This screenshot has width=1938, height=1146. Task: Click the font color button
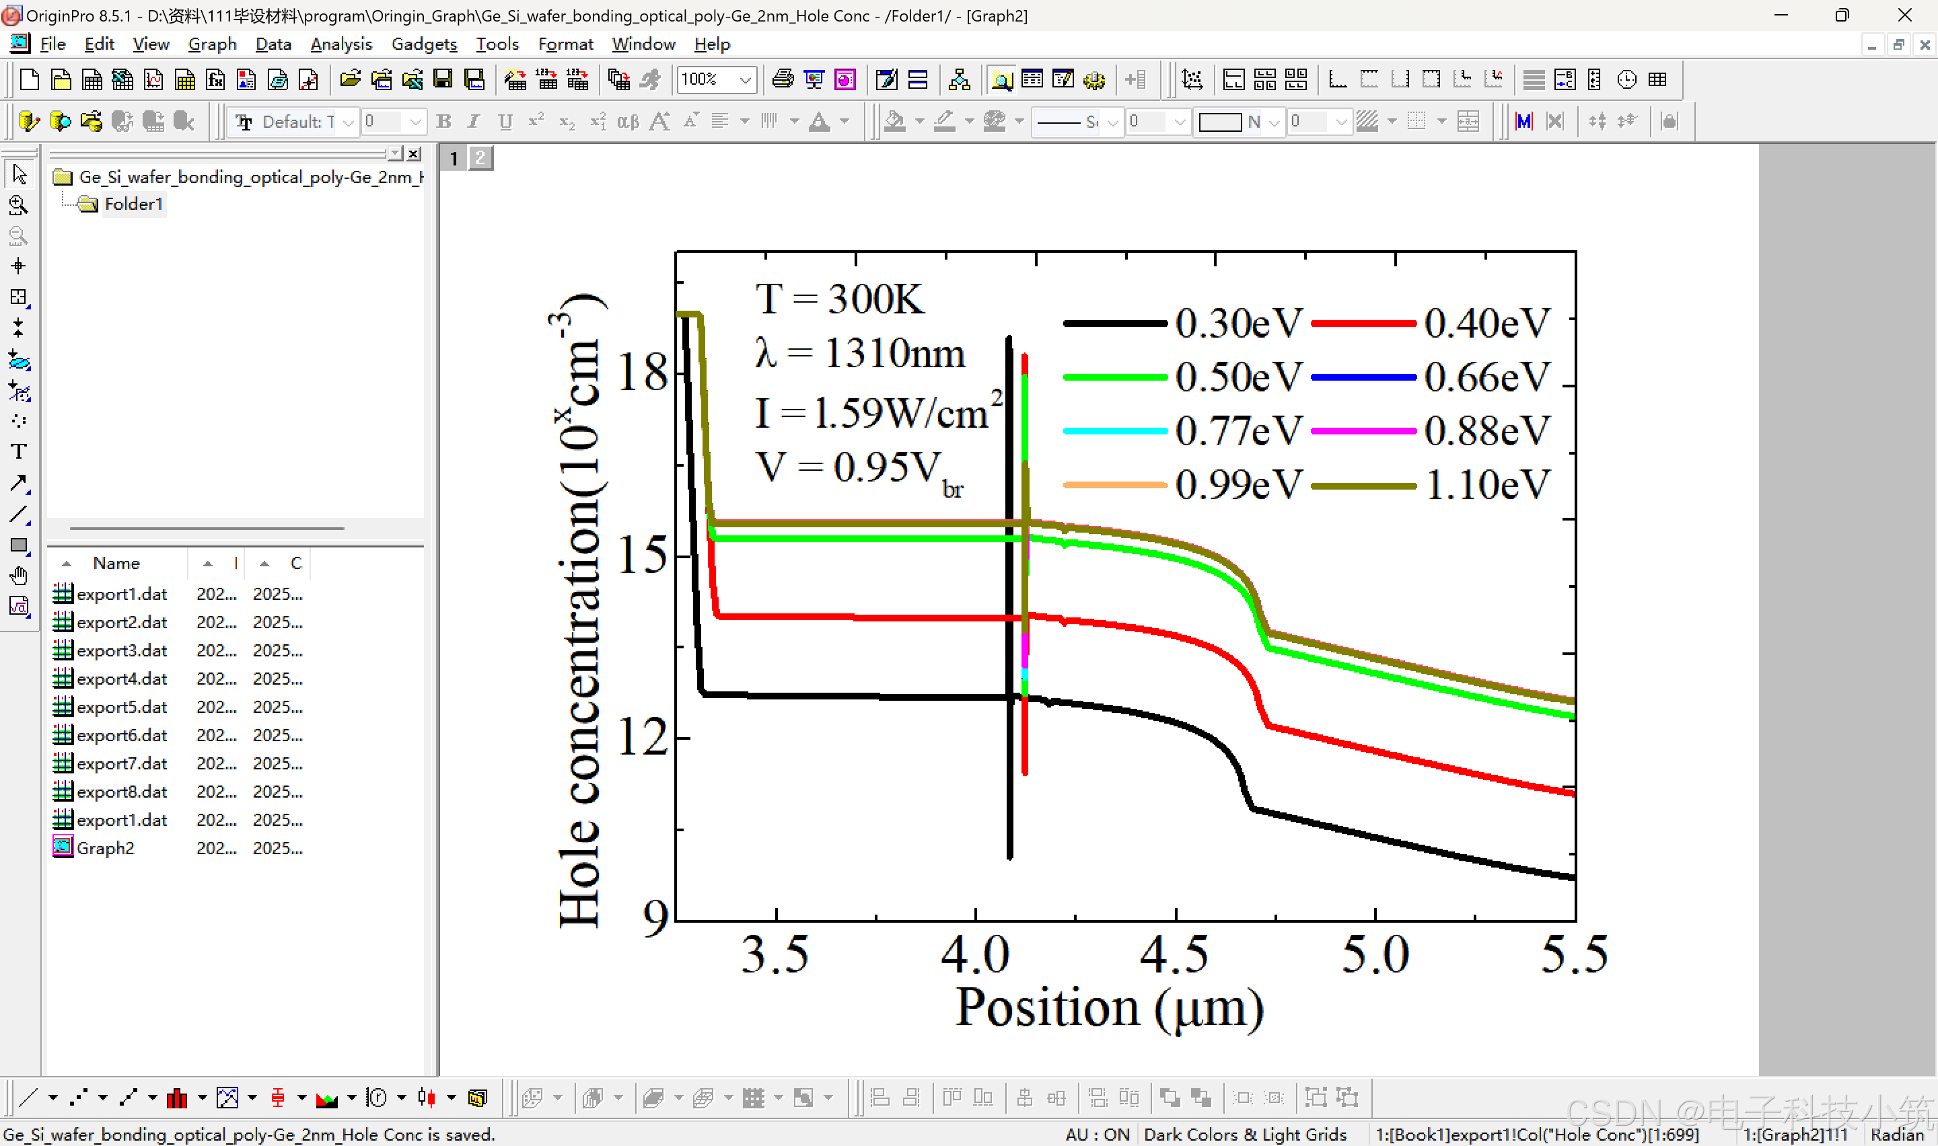coord(819,121)
